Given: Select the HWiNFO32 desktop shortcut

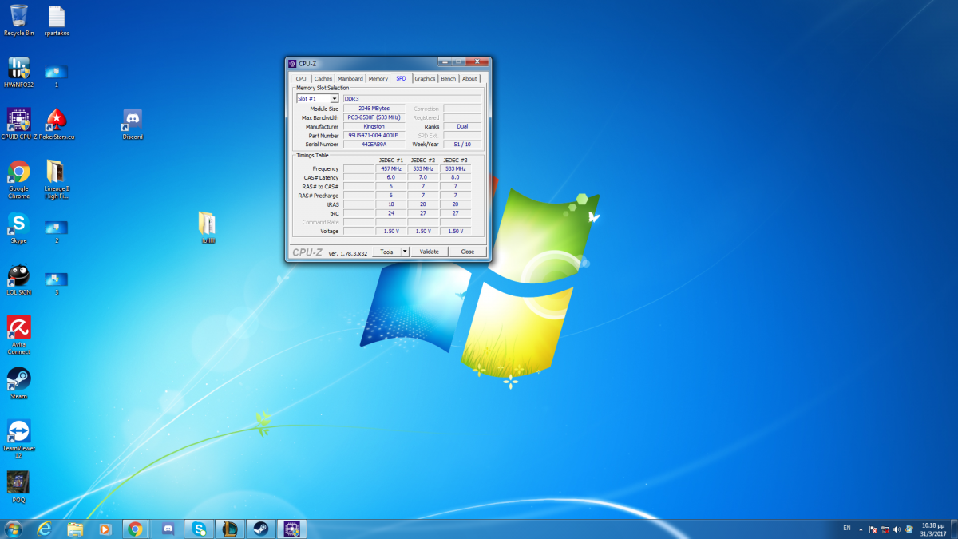Looking at the screenshot, I should tap(18, 72).
